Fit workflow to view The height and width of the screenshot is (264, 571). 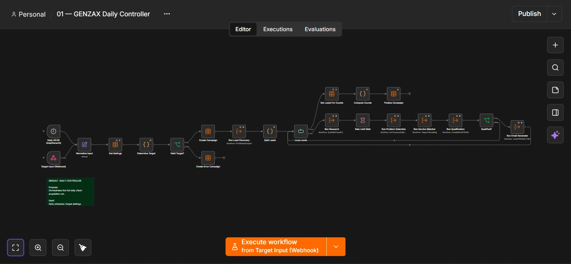(16, 247)
